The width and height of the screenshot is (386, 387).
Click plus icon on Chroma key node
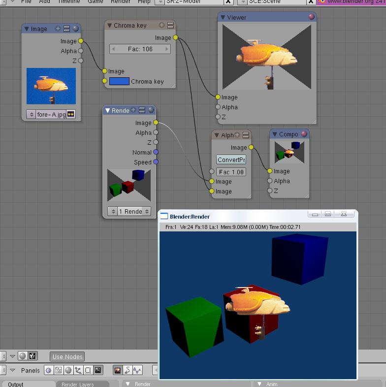click(161, 25)
